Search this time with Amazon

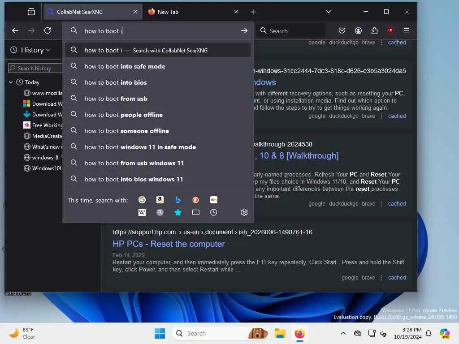pyautogui.click(x=160, y=200)
